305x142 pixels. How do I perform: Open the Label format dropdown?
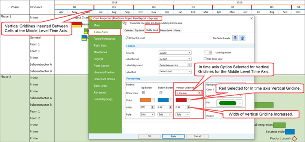[x=175, y=59]
